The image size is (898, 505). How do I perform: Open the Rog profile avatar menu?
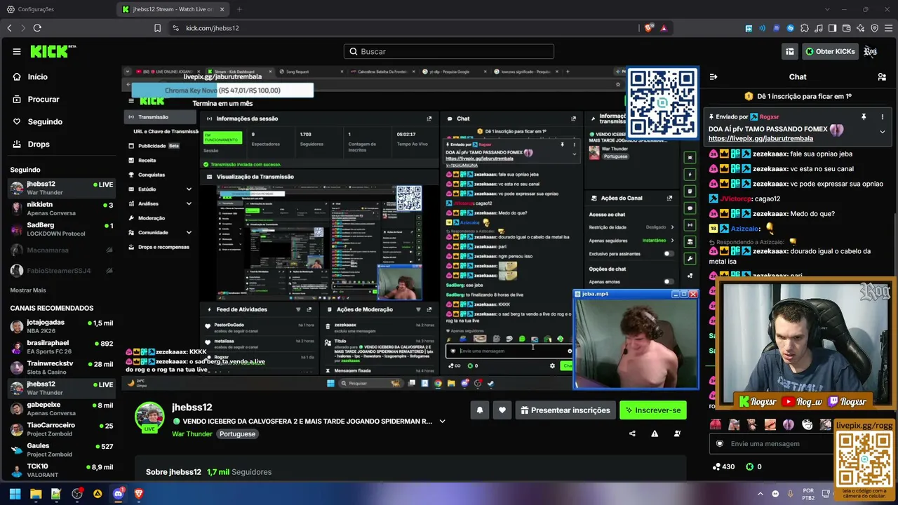[871, 51]
